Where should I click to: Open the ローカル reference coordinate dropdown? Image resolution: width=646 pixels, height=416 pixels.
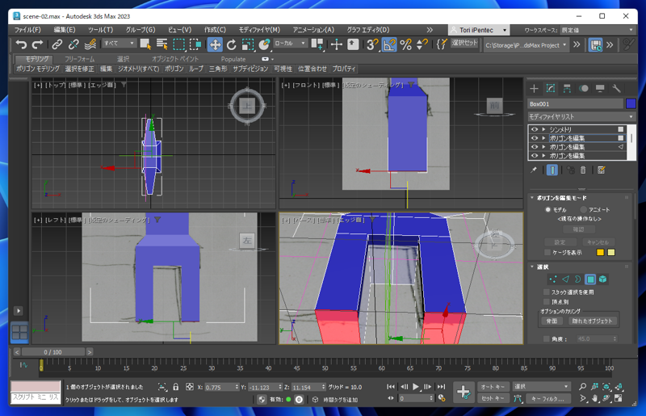coord(290,43)
